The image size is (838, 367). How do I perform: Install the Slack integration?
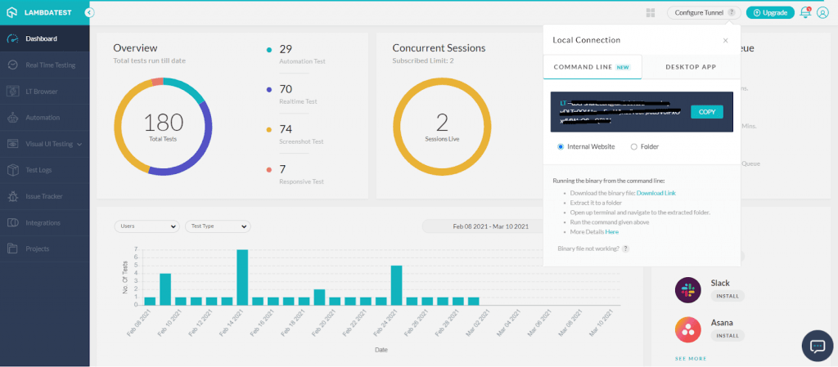tap(728, 296)
